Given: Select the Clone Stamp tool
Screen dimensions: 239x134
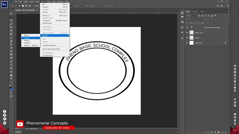Looking at the screenshot, I should [x=11, y=41].
